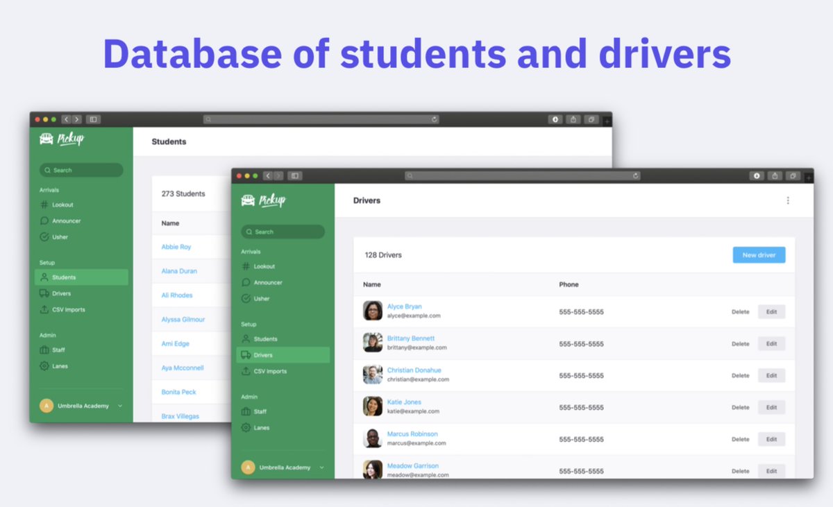Select the highlighted Drivers item in the front sidebar
The width and height of the screenshot is (833, 507).
[x=283, y=355]
